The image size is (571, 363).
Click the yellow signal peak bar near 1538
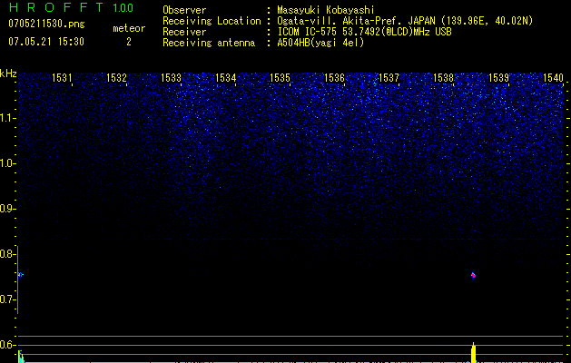[473, 353]
